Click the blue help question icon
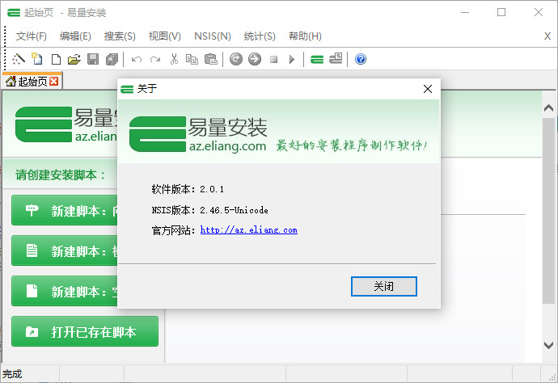558x383 pixels. coord(361,59)
